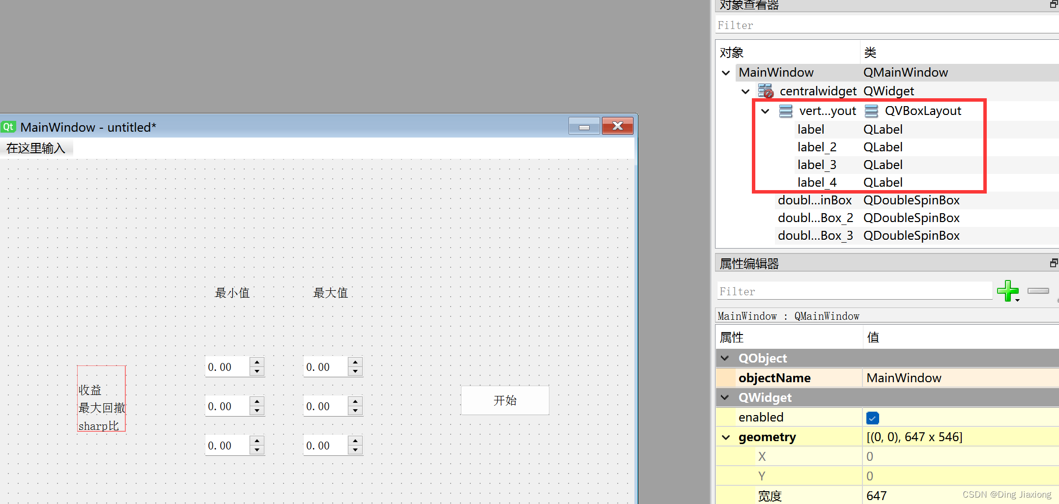This screenshot has height=504, width=1059.
Task: Toggle the enabled property checkbox
Action: click(x=873, y=418)
